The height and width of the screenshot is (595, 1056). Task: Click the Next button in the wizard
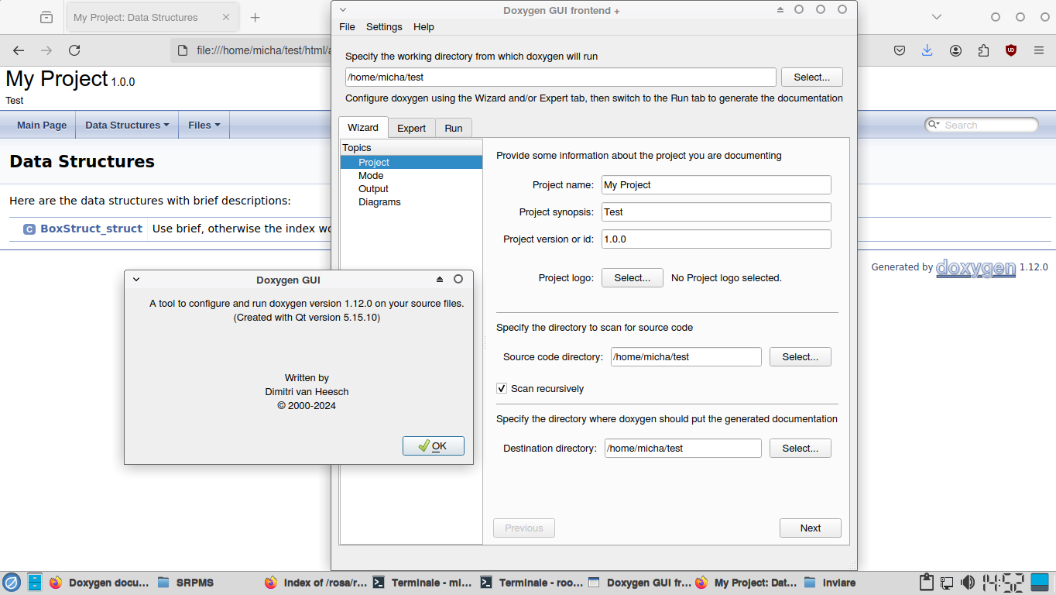811,528
